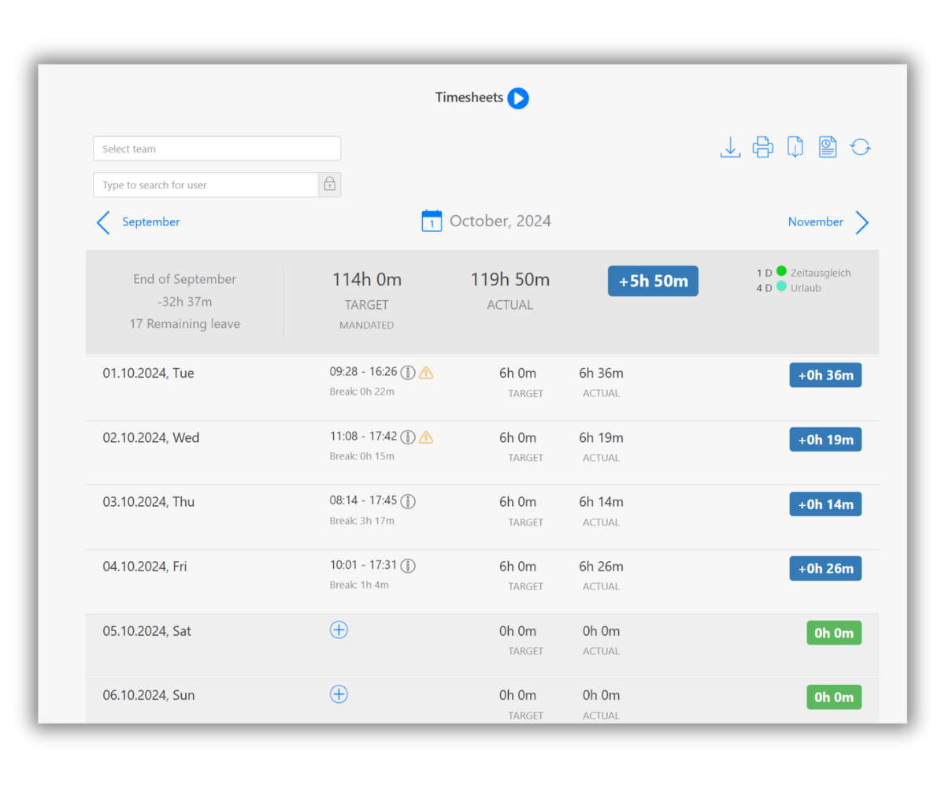Open the print timesheet dialog

(762, 147)
